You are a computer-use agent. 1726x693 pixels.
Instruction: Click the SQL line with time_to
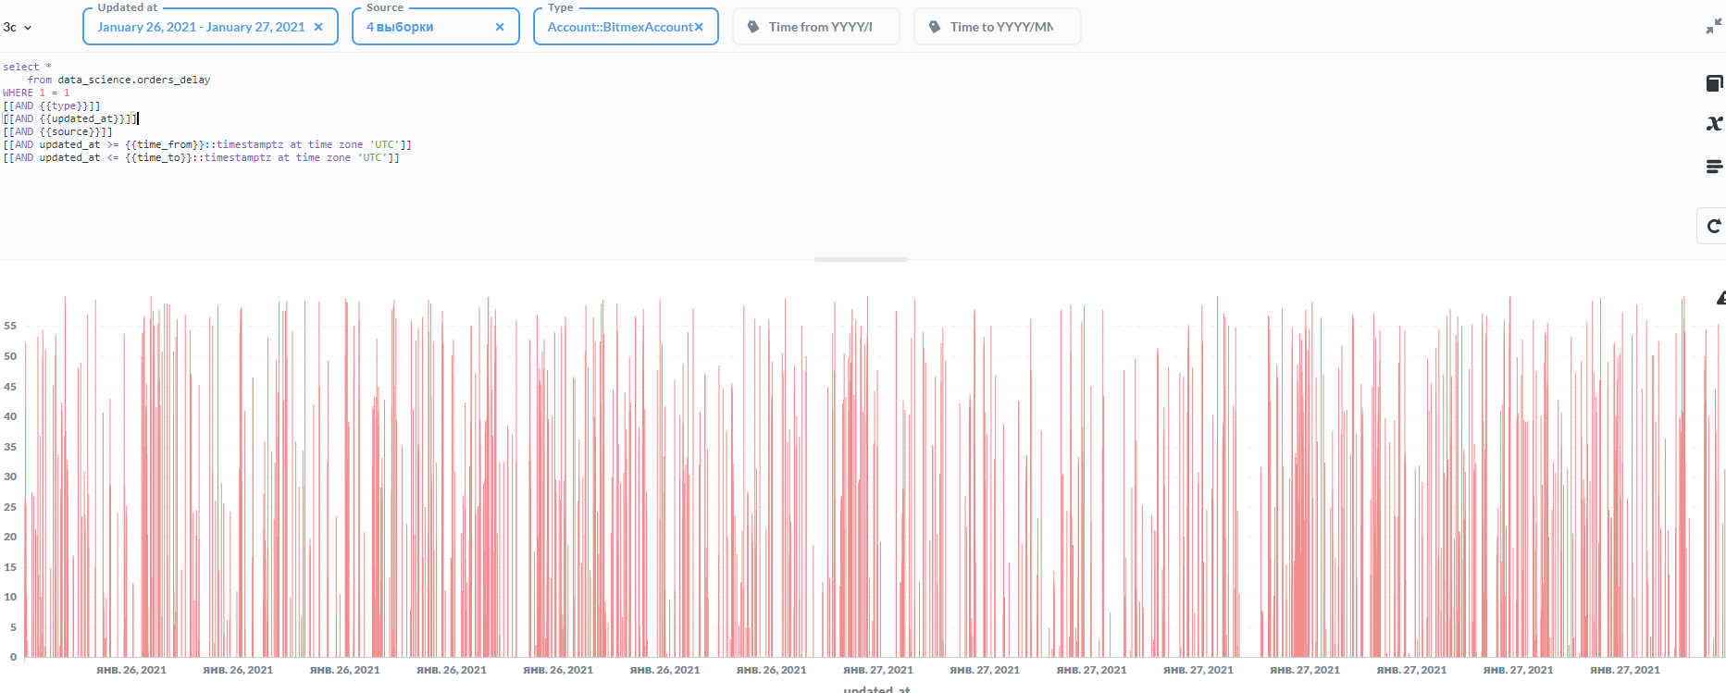[201, 157]
